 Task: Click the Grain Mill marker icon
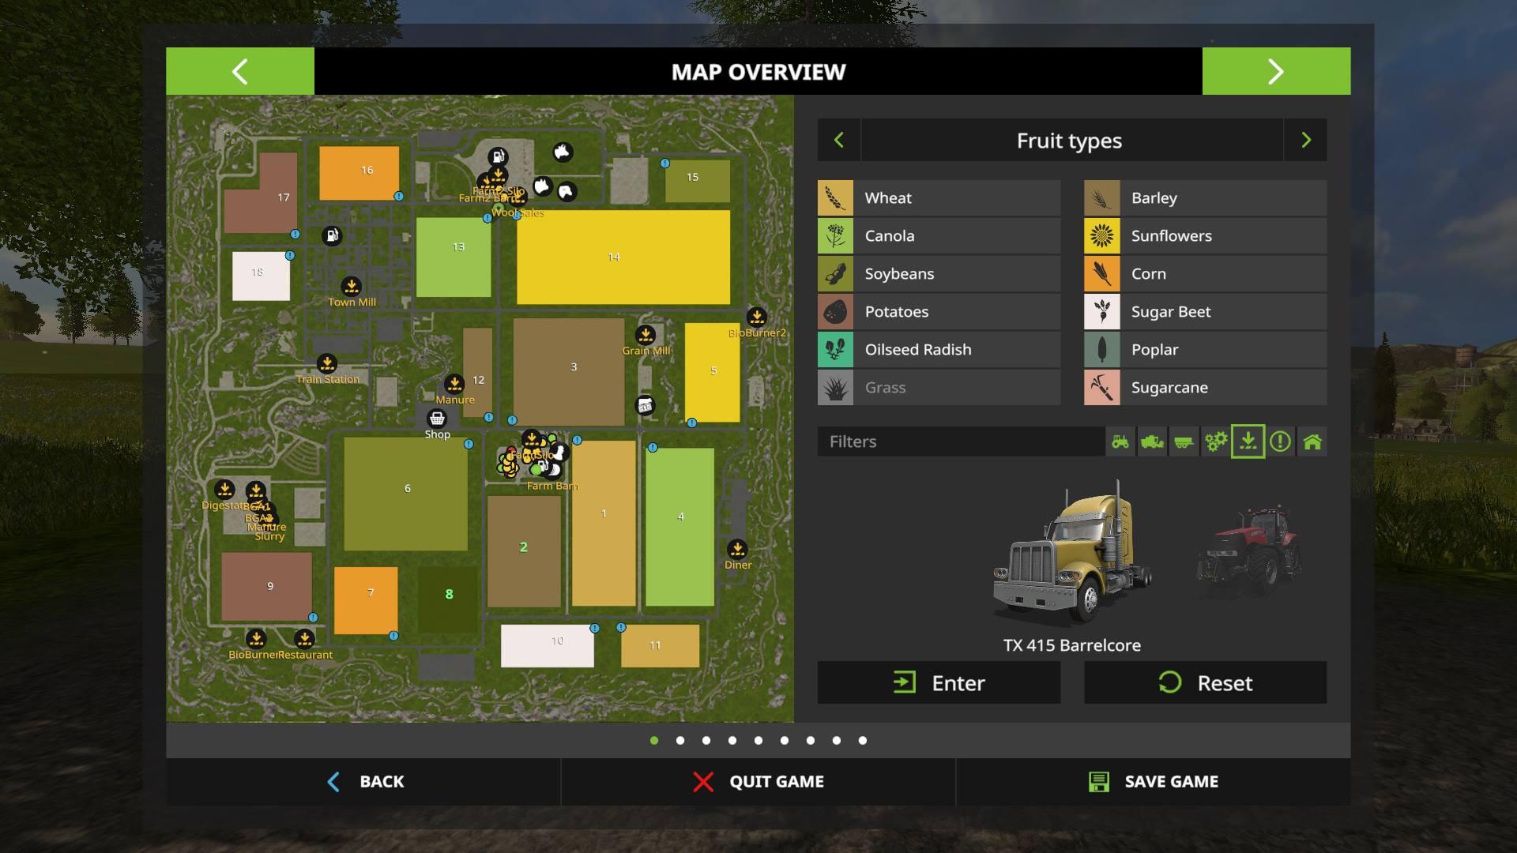646,335
